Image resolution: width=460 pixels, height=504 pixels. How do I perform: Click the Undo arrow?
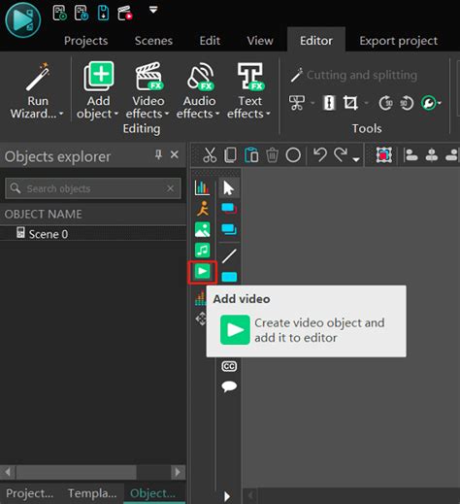(x=320, y=154)
